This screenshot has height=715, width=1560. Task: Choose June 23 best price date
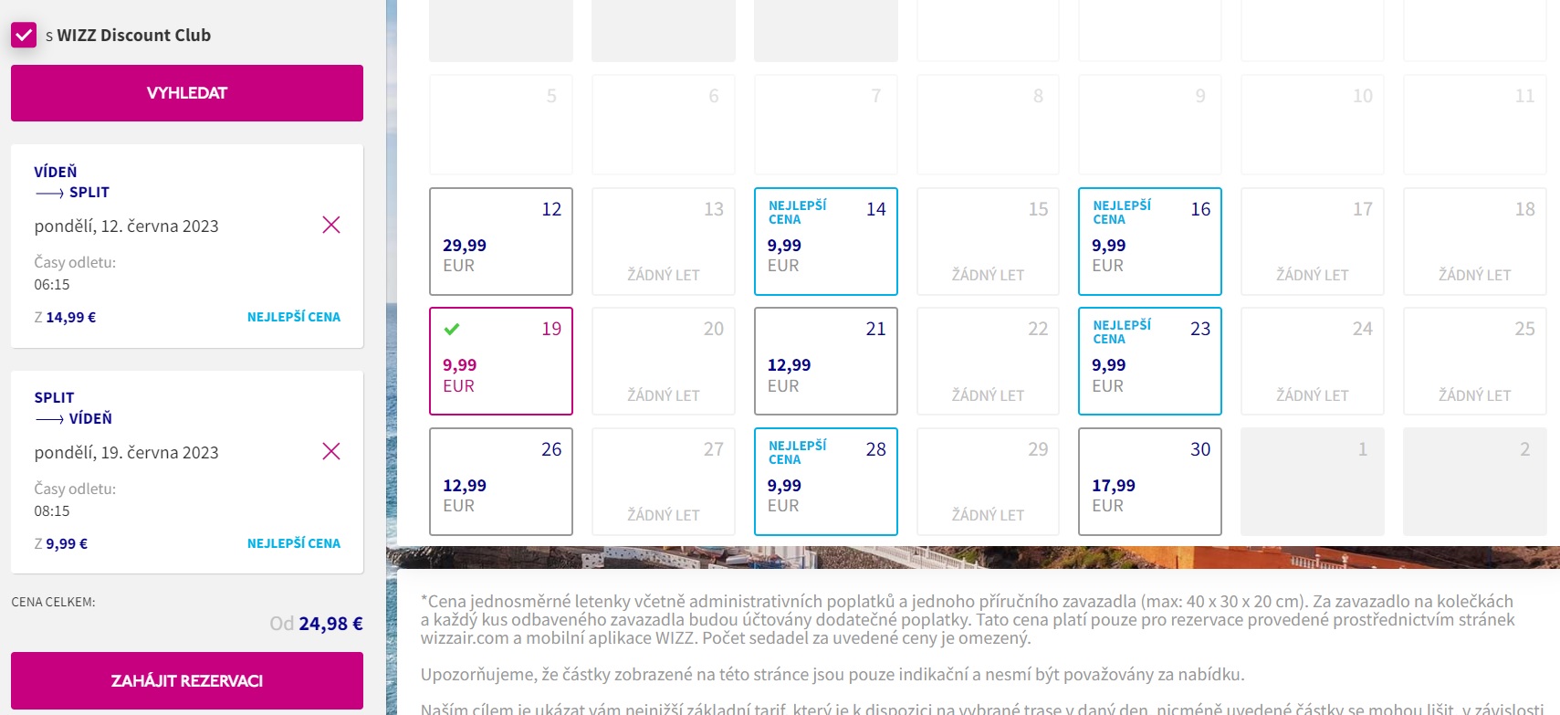point(1149,362)
